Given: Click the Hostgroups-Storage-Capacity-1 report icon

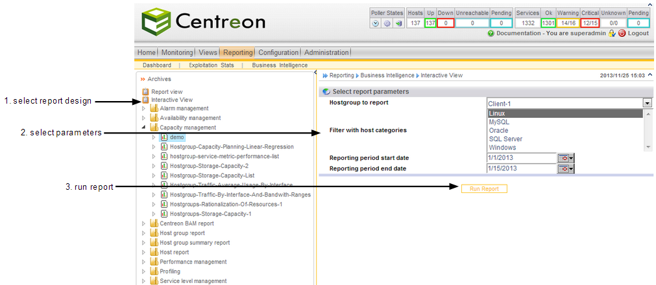Looking at the screenshot, I should click(x=164, y=214).
